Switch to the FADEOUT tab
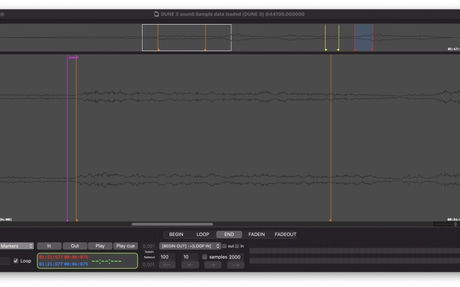Screen dimensions: 460x287 (x=285, y=234)
